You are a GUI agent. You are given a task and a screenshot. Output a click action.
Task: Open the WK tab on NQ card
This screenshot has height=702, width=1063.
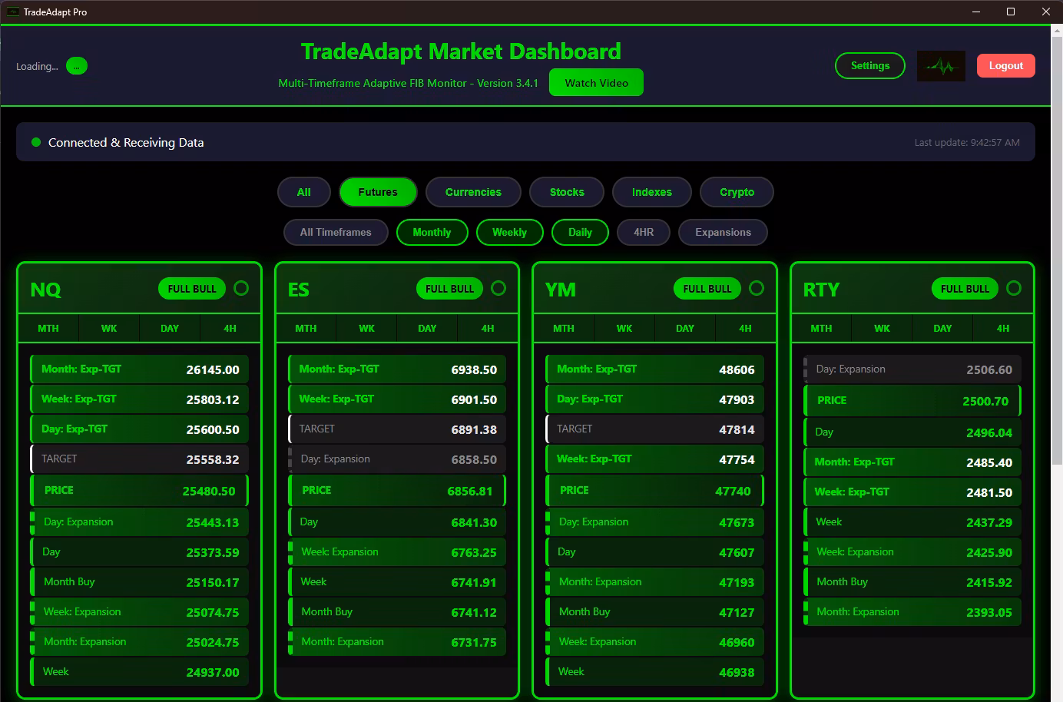pyautogui.click(x=109, y=328)
